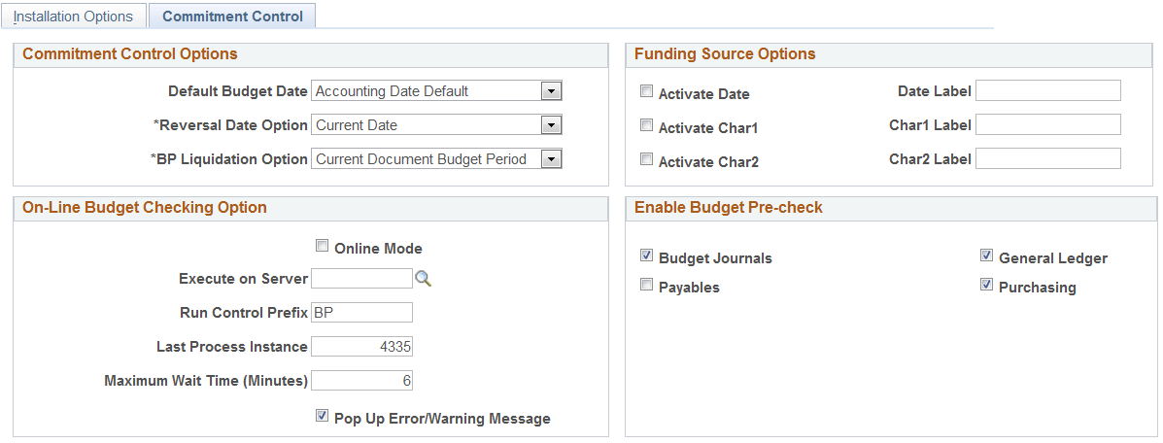This screenshot has height=443, width=1163.
Task: Enable the Activate Date checkbox
Action: click(x=646, y=92)
